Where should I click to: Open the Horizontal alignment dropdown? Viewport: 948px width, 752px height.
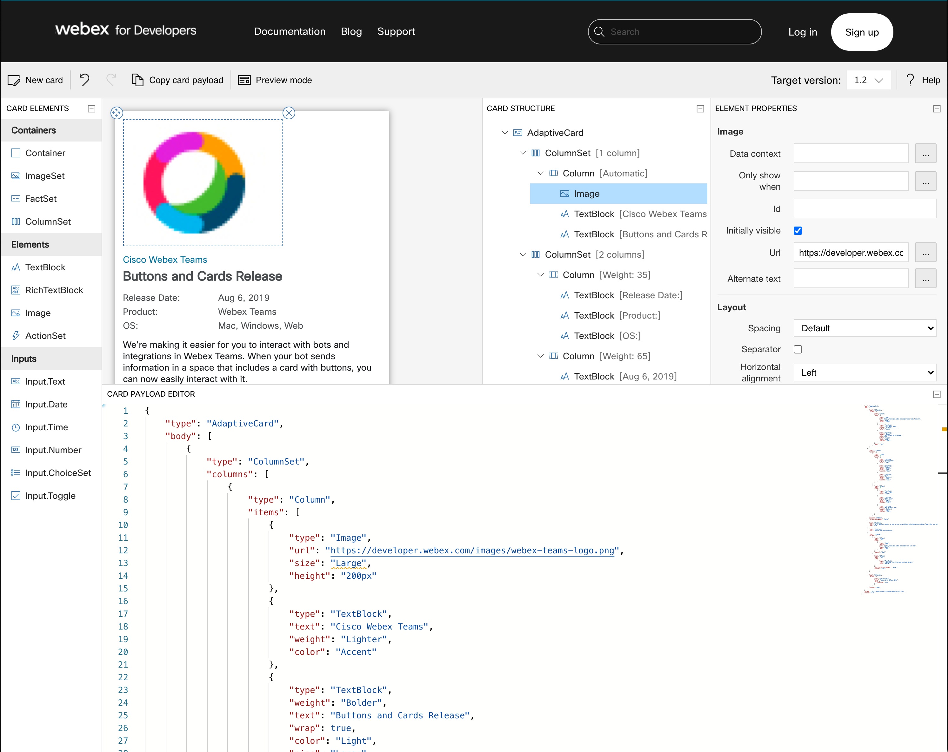[x=865, y=373]
